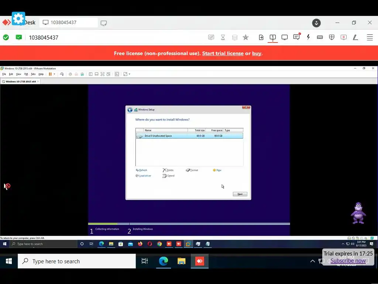Toggle VMware console view icon
Screen dimensions: 378x284
[117, 74]
